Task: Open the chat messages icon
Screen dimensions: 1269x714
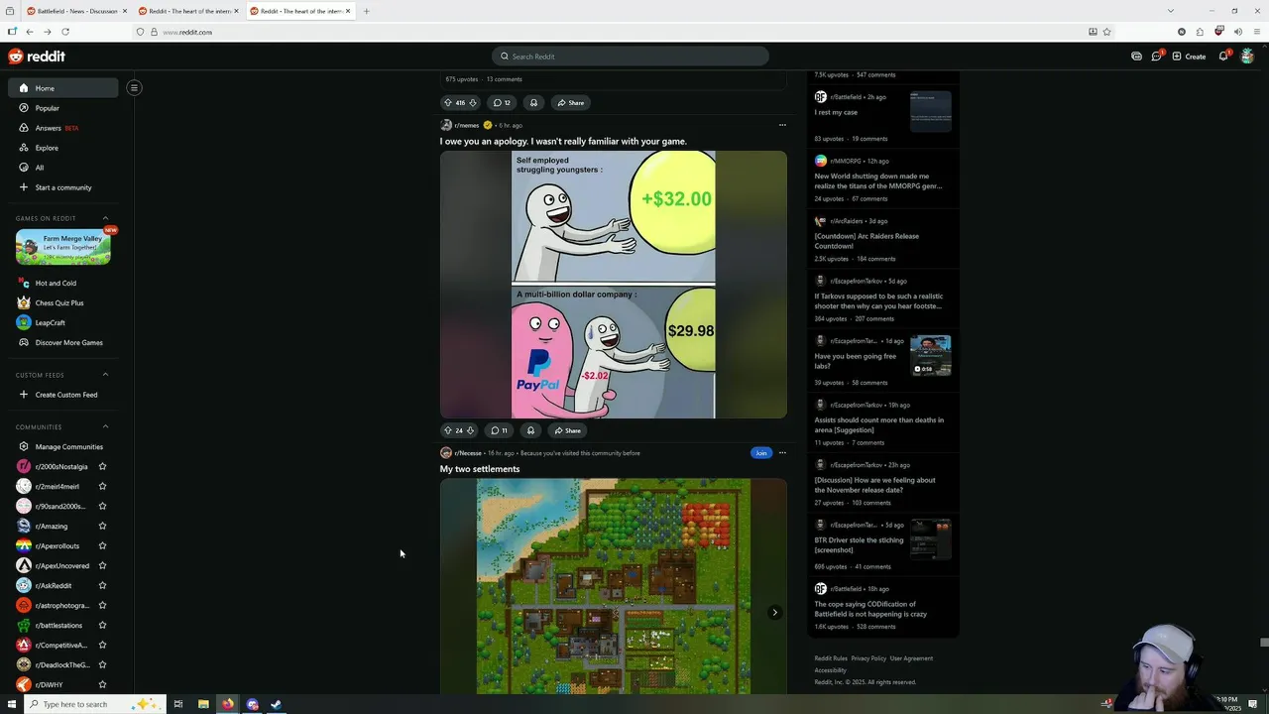Action: tap(1156, 57)
